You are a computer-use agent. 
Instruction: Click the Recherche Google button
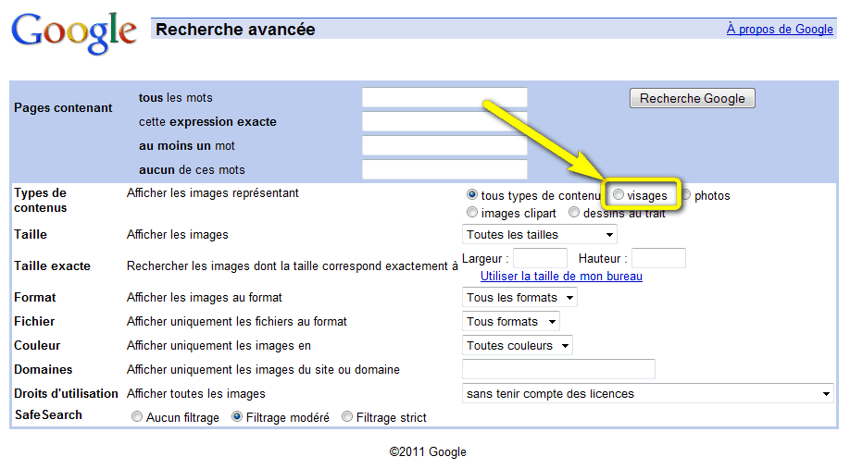[693, 98]
